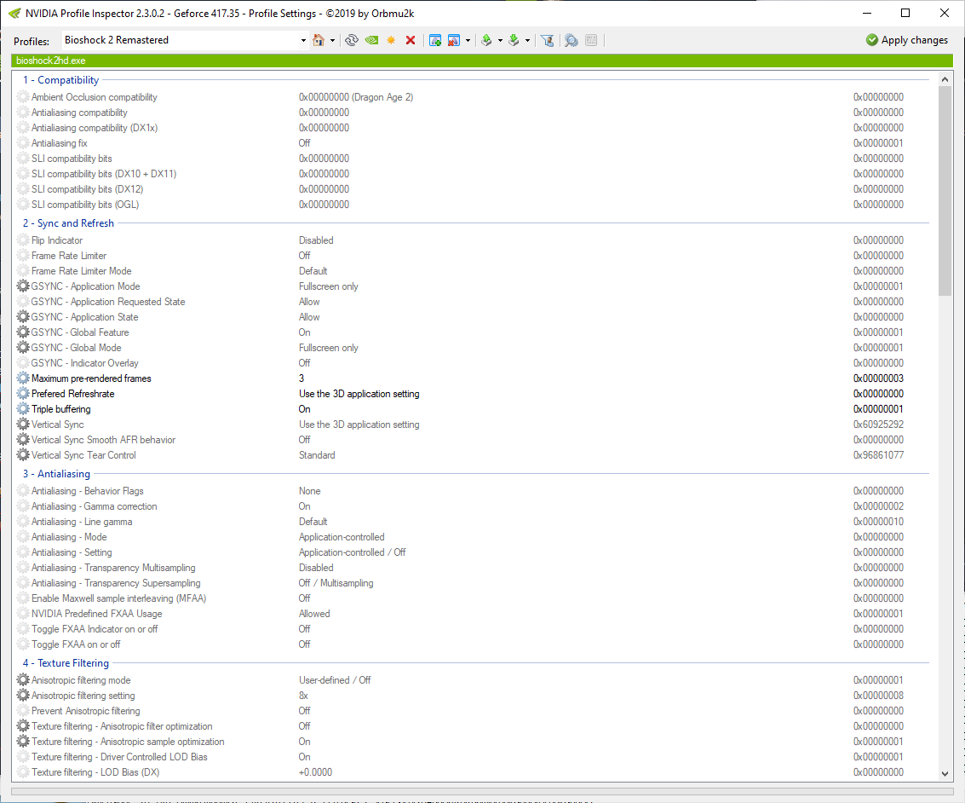Collapse the 2 - Sync and Refresh header
Screen dimensions: 965x803
coord(68,223)
